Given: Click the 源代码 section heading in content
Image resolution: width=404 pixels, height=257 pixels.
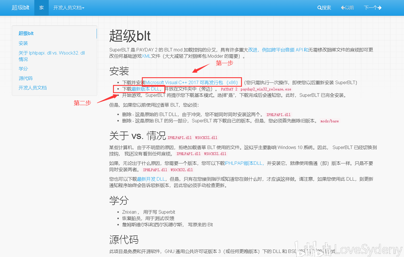Looking at the screenshot, I should (124, 239).
